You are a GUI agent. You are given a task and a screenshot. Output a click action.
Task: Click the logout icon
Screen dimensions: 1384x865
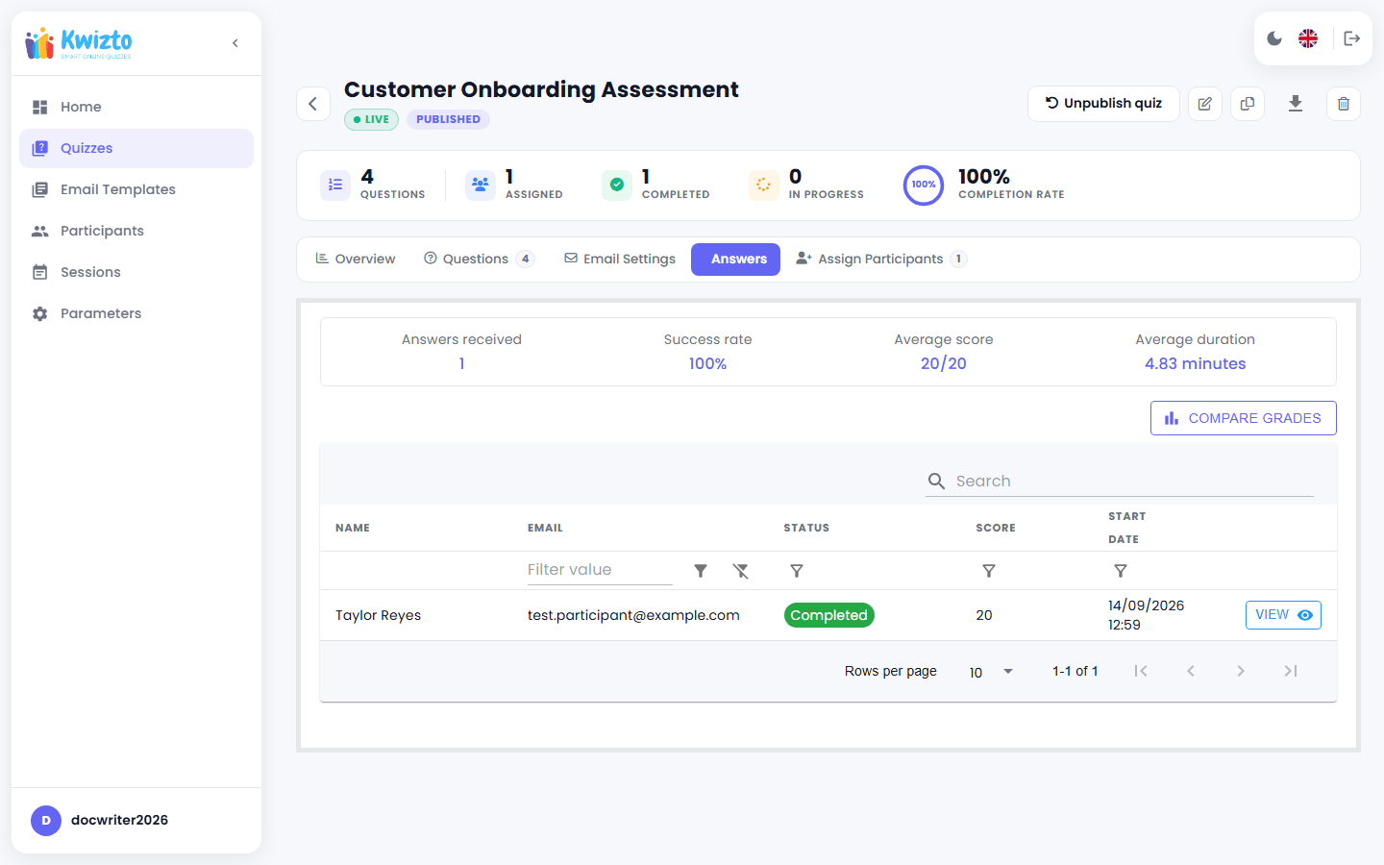1352,38
